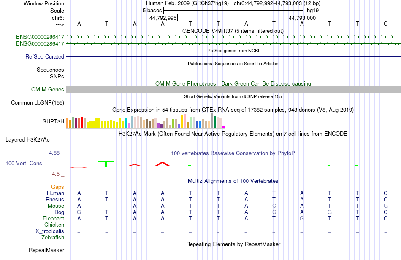Open the OMIM Genes track label
This screenshot has width=401, height=260.
click(47, 89)
